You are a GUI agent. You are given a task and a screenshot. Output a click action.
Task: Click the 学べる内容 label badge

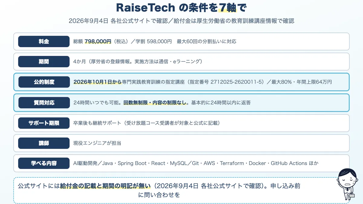(44, 163)
